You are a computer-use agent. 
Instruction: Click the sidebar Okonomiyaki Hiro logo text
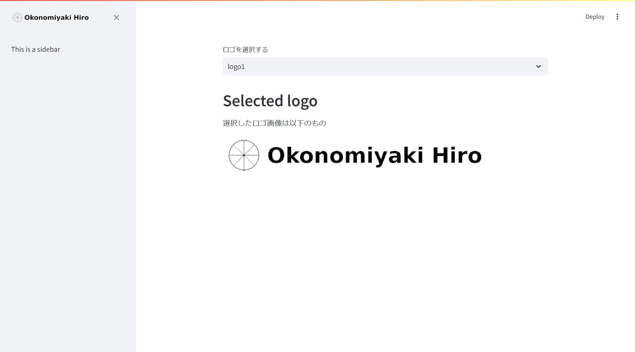56,18
